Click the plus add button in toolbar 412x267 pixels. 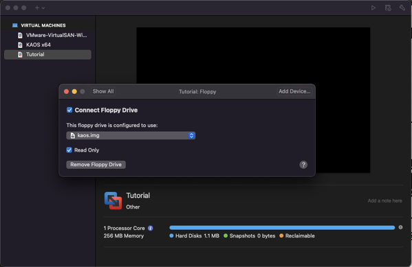coord(37,8)
